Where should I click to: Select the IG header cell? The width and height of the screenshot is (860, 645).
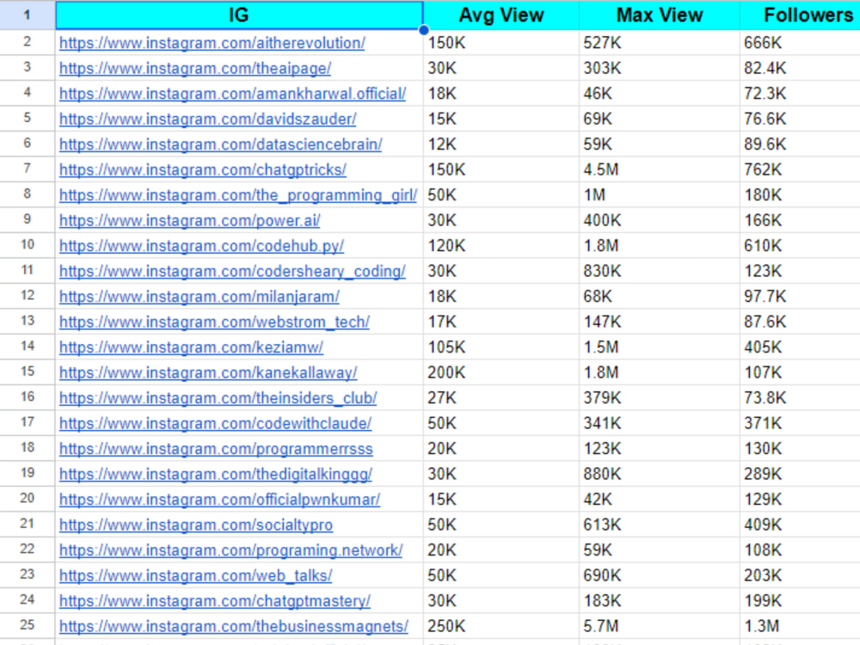239,15
